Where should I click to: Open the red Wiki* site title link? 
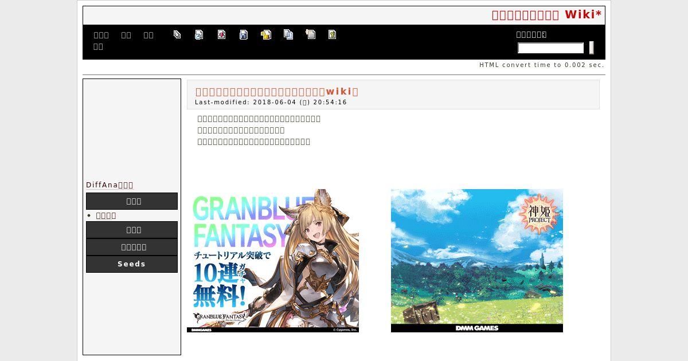pos(547,15)
